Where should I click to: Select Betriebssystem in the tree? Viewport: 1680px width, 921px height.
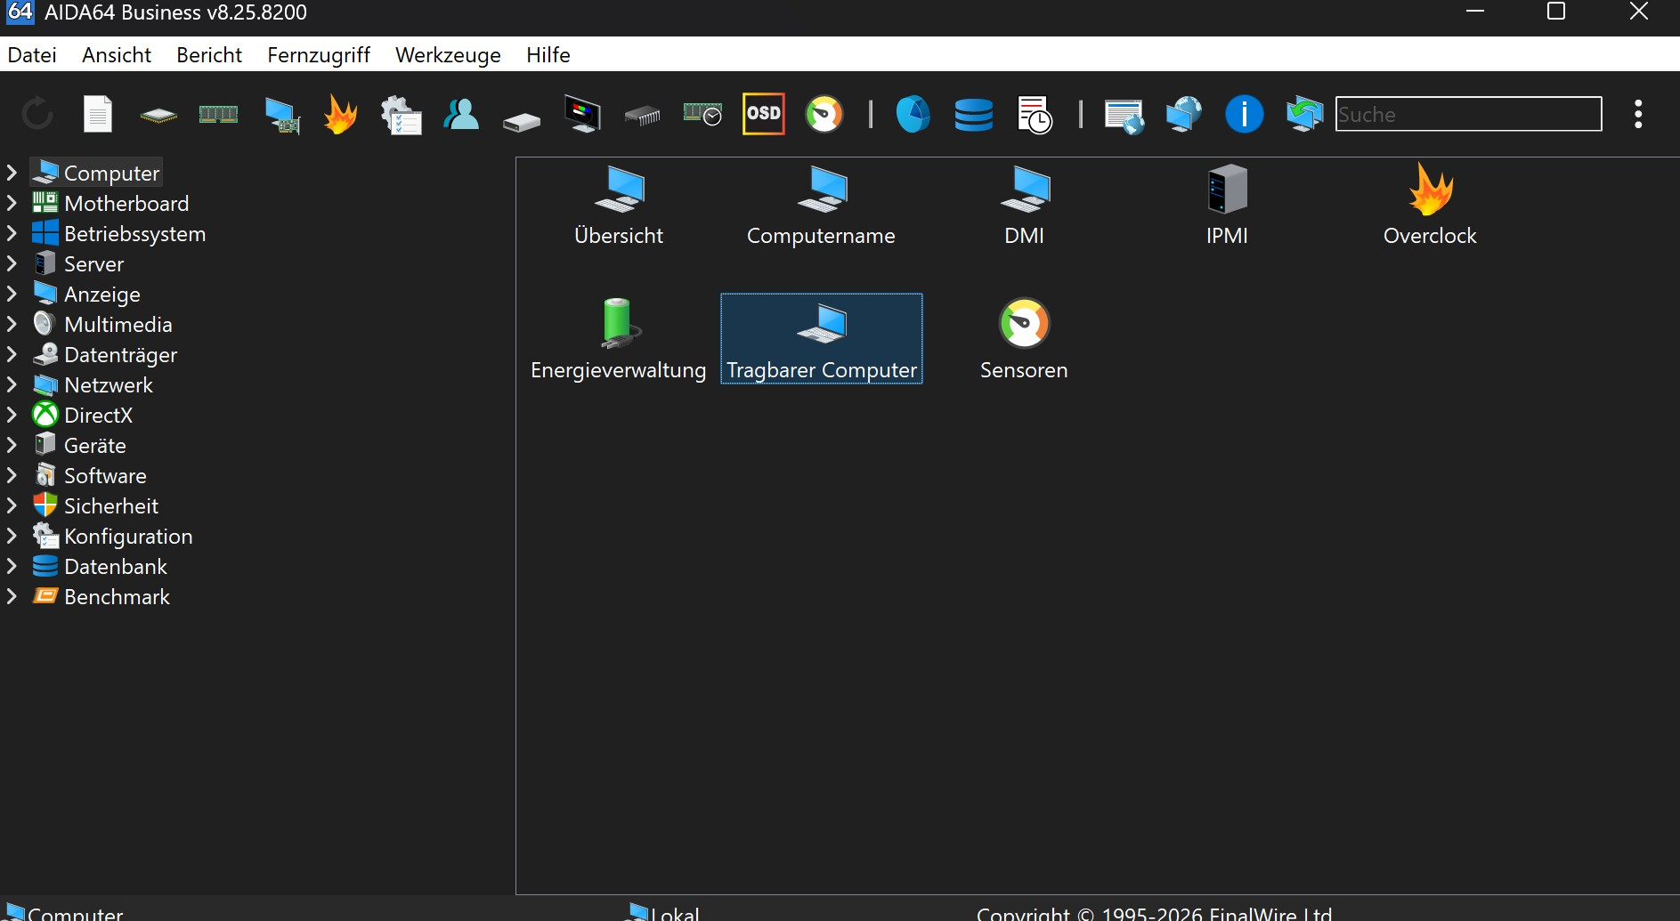(134, 233)
